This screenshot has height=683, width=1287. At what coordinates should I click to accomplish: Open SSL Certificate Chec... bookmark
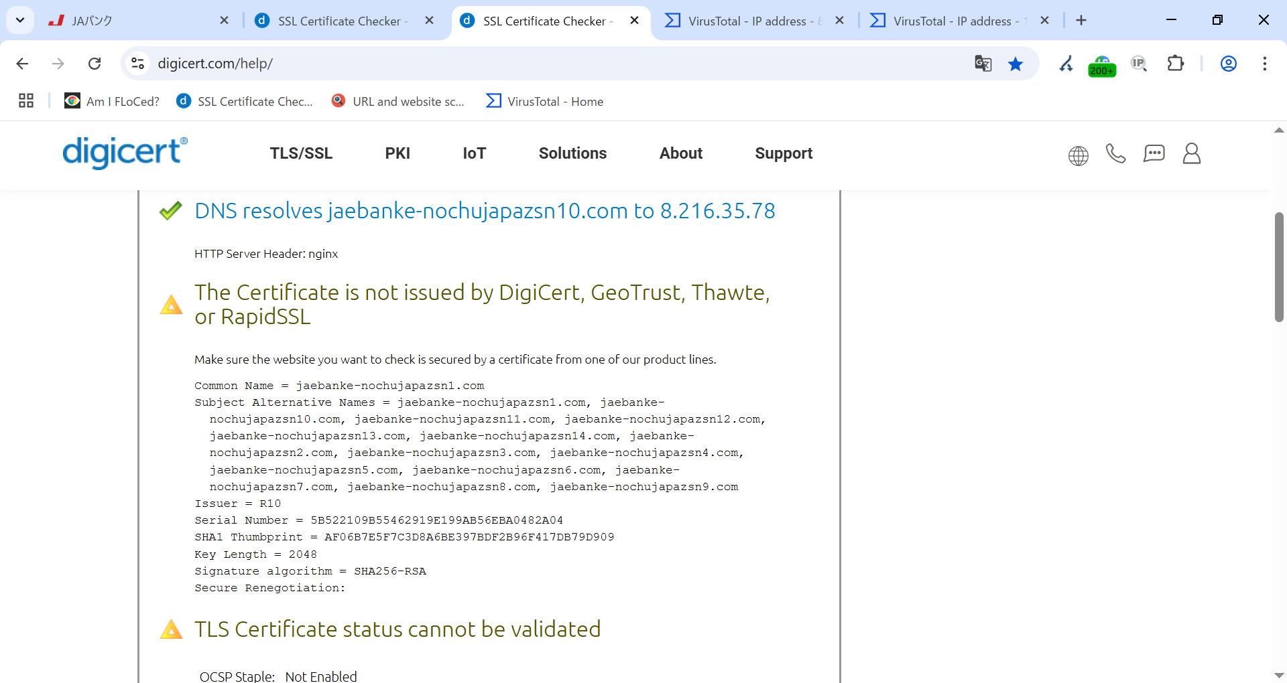click(x=245, y=101)
